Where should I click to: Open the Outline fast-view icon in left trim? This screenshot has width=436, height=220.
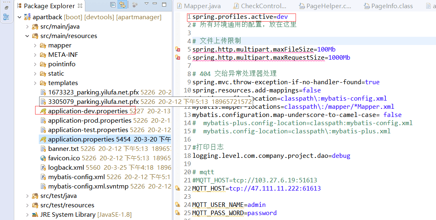pos(6,17)
